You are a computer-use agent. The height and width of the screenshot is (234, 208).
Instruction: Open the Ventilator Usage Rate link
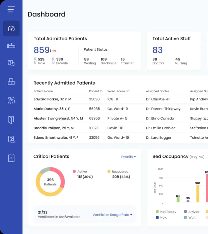point(112,215)
